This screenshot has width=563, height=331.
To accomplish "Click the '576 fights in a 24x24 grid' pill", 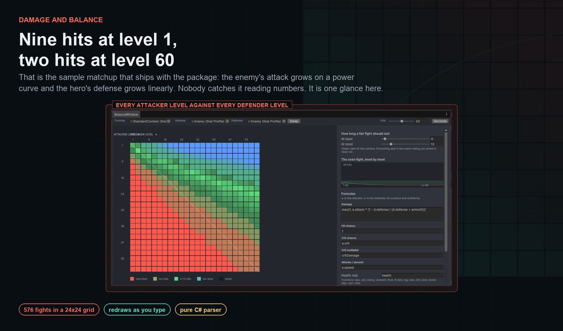I will 59,310.
